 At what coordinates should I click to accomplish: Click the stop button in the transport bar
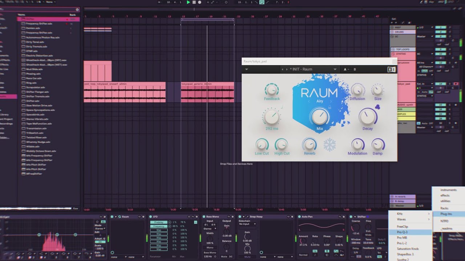coord(194,2)
